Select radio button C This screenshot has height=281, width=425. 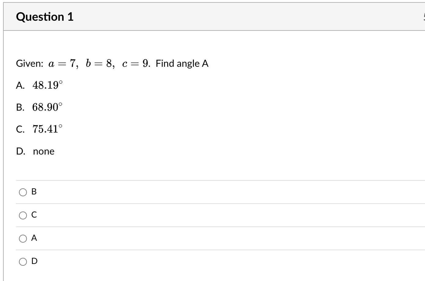tap(23, 215)
